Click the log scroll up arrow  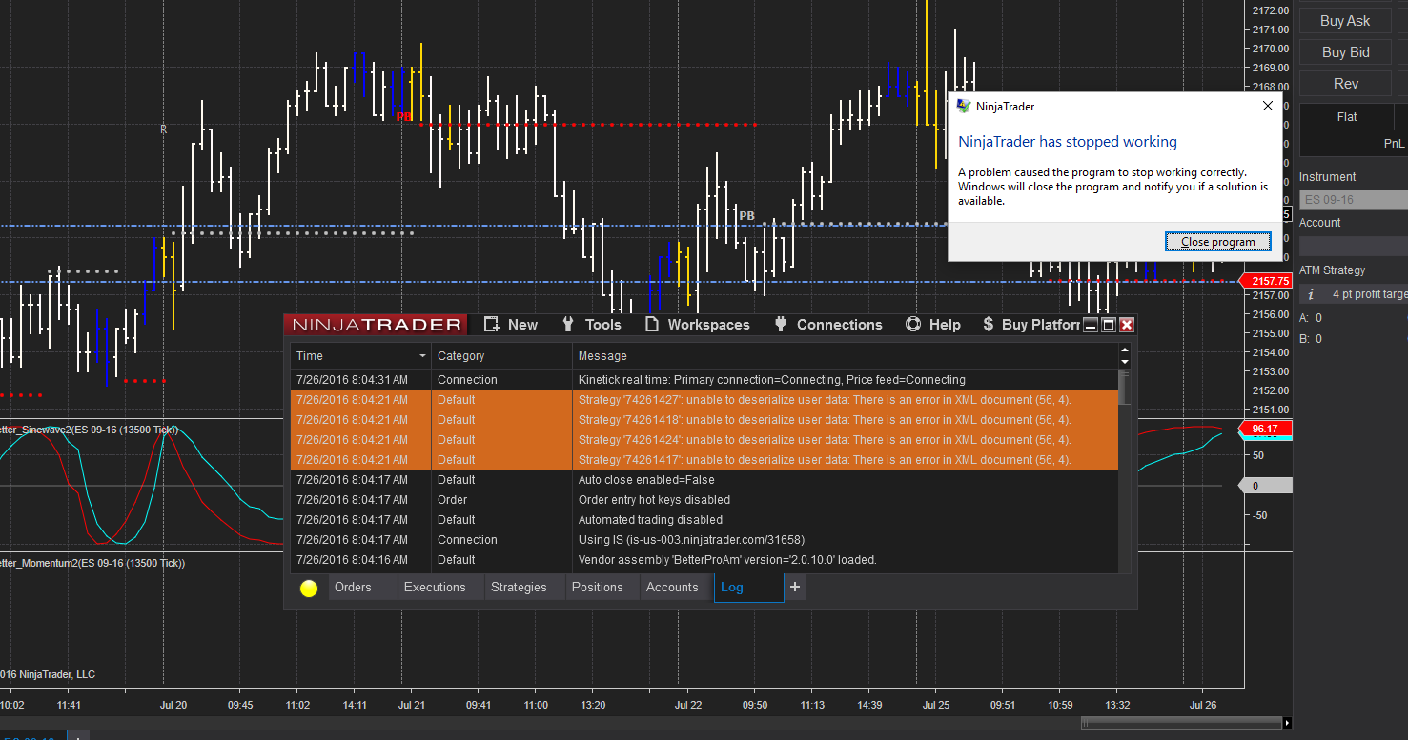pyautogui.click(x=1125, y=350)
